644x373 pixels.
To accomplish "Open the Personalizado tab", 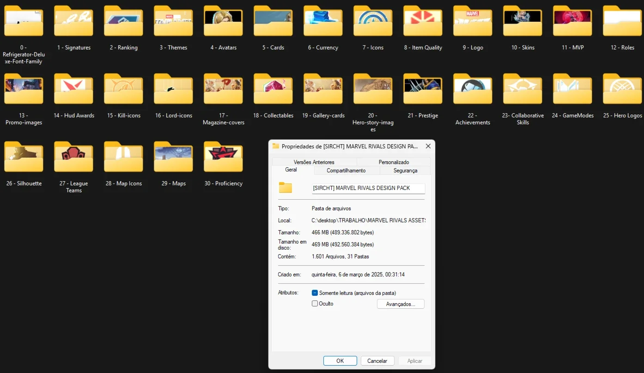I will pyautogui.click(x=394, y=162).
